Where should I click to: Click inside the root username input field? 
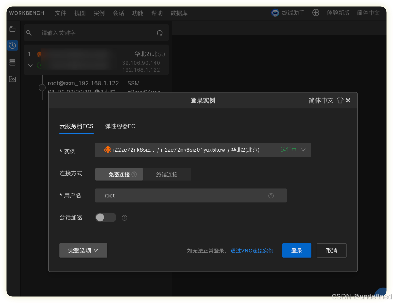click(x=164, y=195)
